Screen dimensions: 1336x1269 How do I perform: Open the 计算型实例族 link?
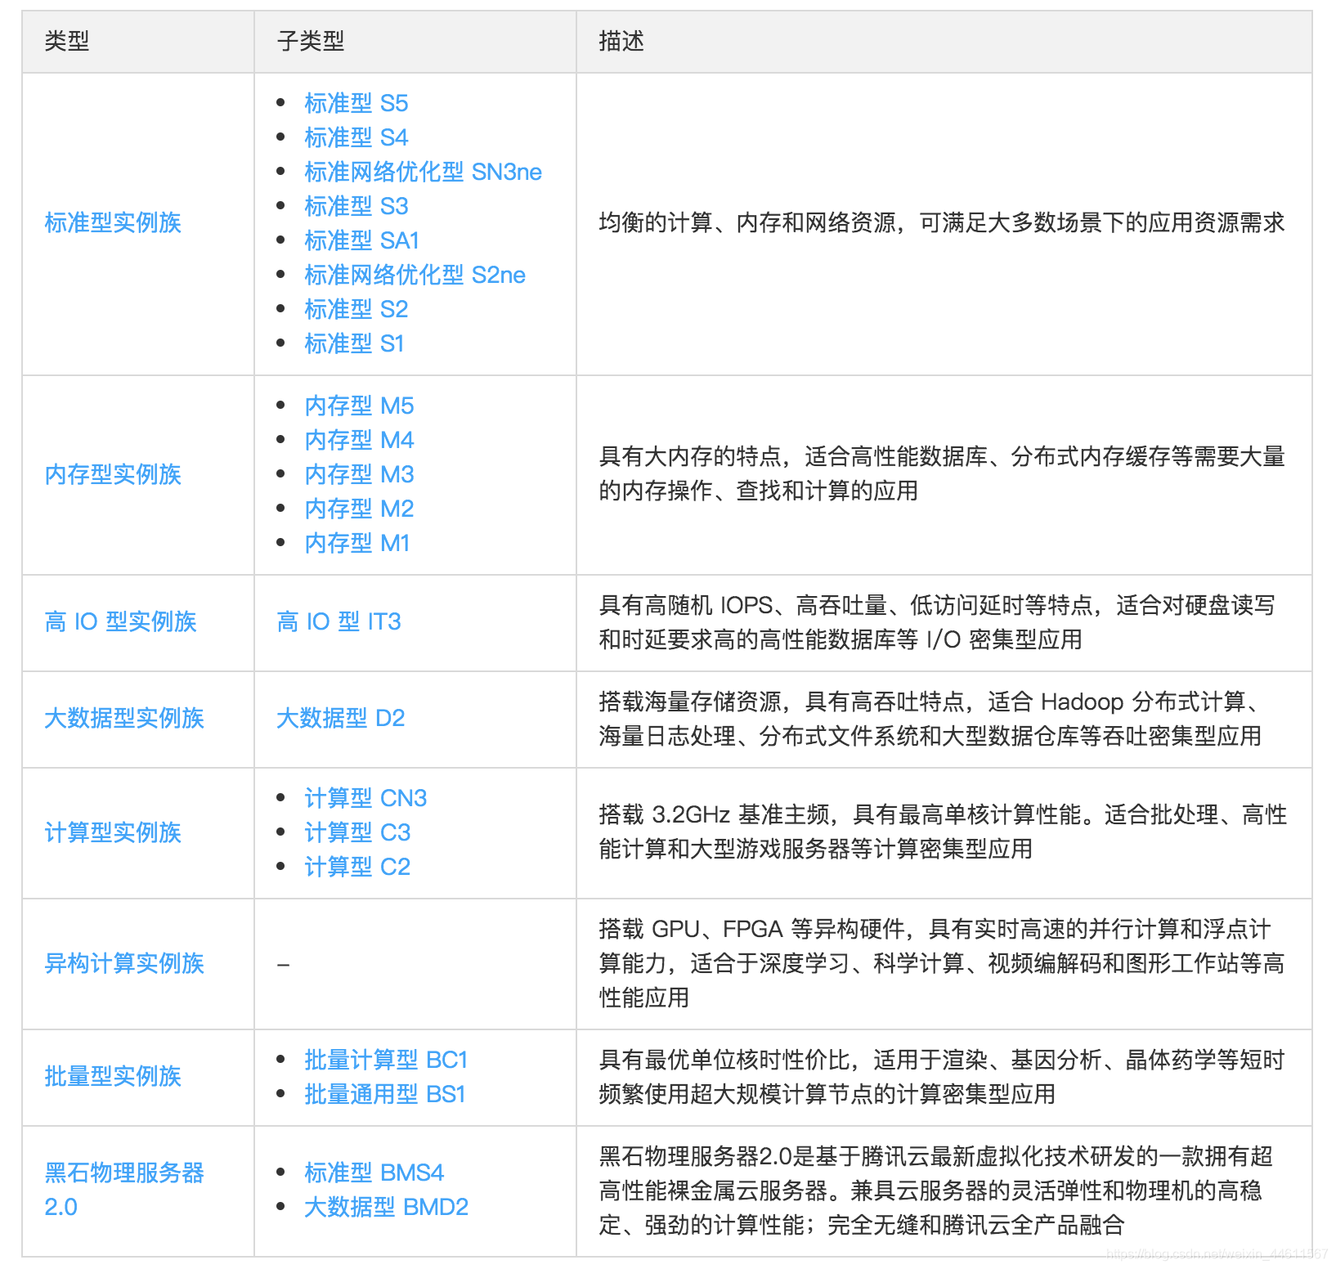(x=113, y=832)
